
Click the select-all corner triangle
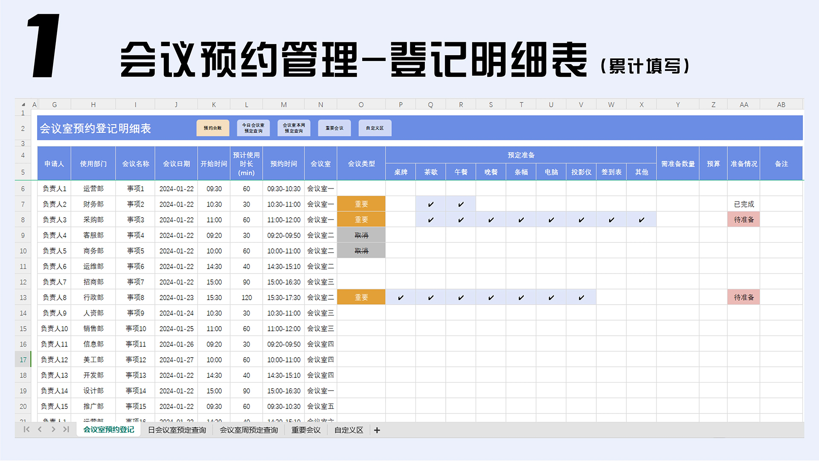pyautogui.click(x=23, y=105)
